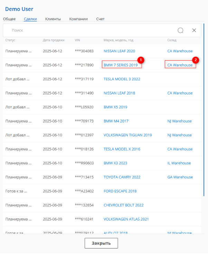
Task: Open CA Warehouse in TESLA MODEL X row
Action: click(180, 149)
